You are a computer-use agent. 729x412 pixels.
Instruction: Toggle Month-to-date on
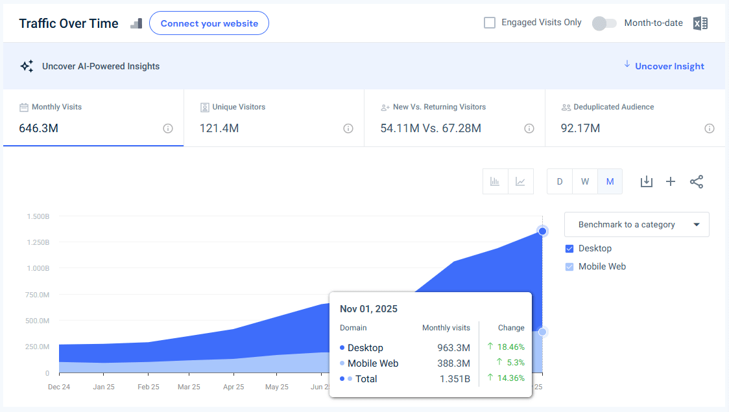(604, 23)
